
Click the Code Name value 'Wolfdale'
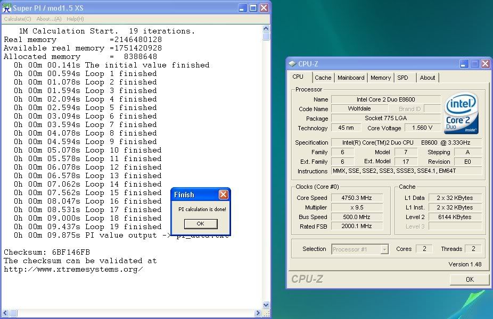[359, 108]
